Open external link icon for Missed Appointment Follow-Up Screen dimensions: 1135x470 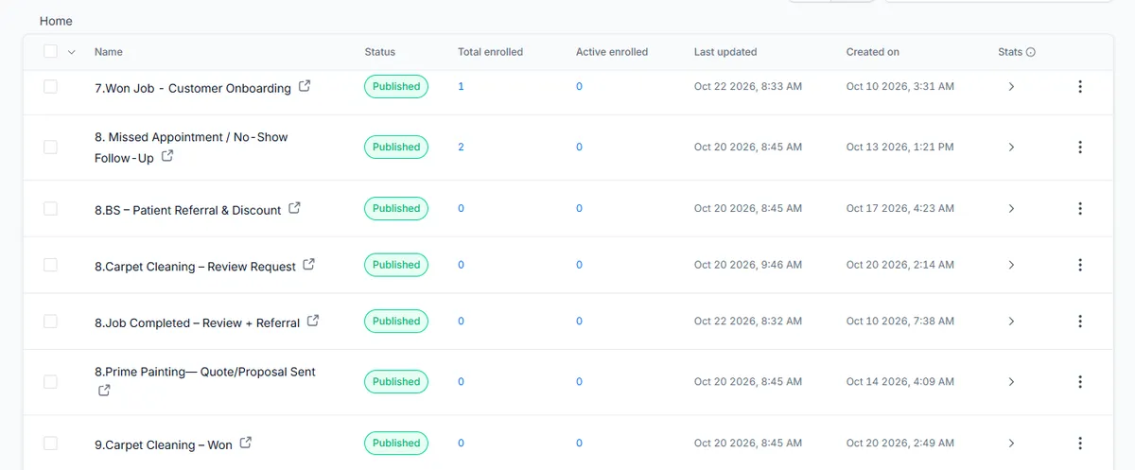(x=167, y=156)
